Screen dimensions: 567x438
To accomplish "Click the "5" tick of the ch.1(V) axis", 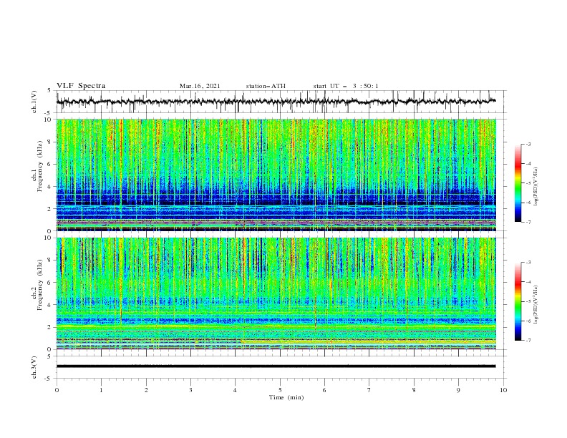I will (x=50, y=91).
